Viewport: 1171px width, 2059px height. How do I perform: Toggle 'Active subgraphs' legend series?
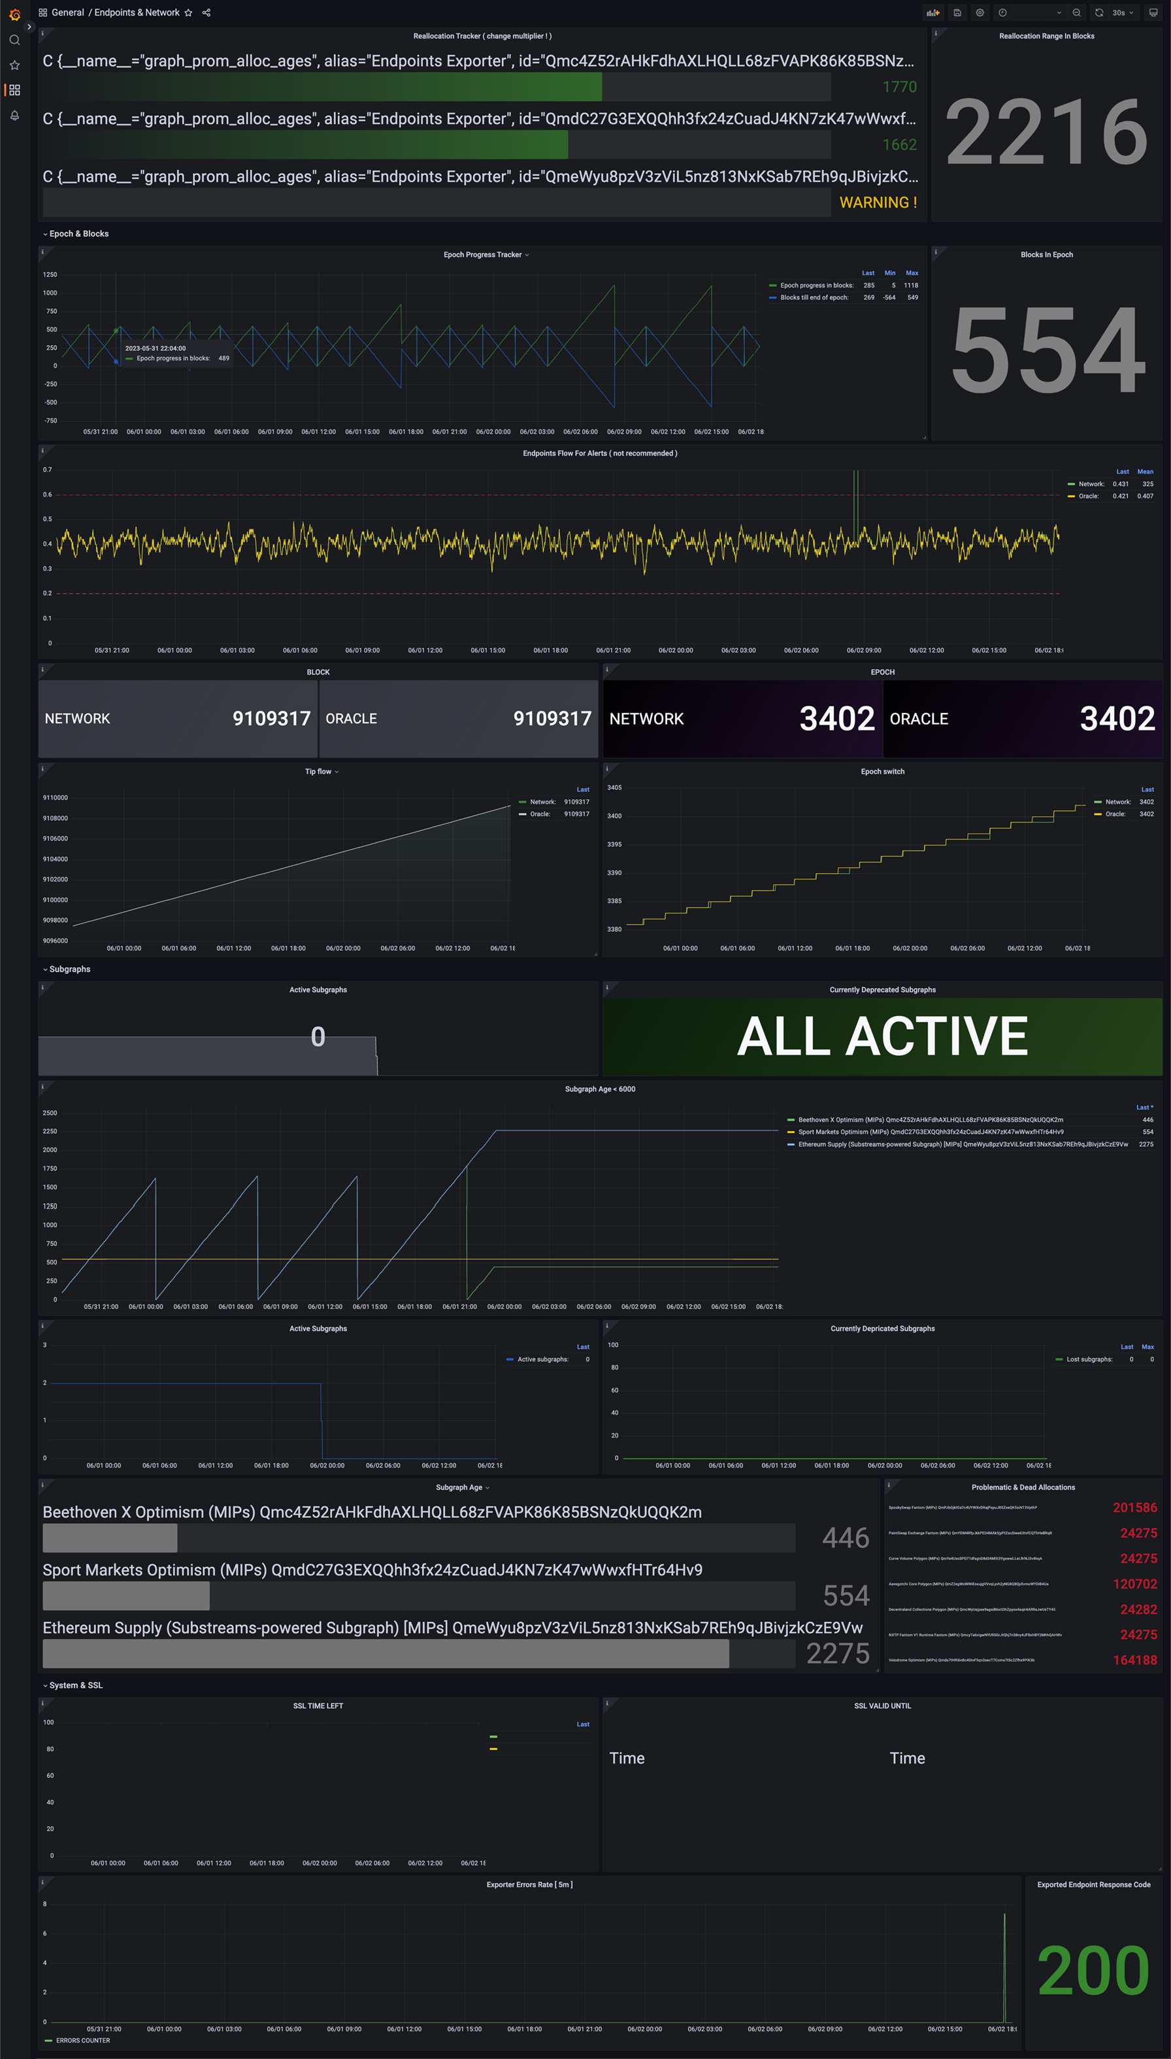coord(543,1360)
